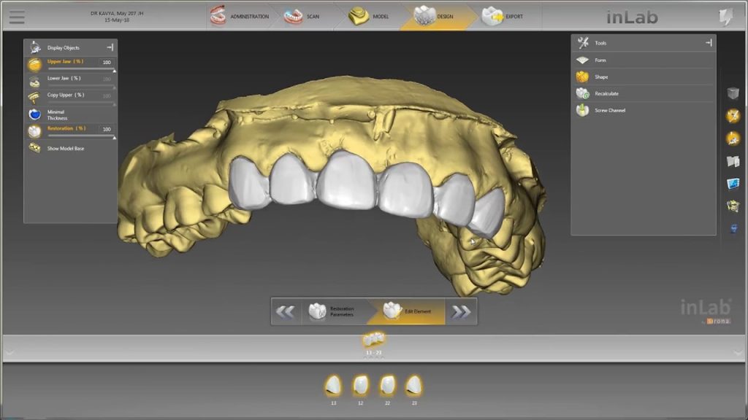Open the blue screen icon in right sidebar
Viewport: 748px width, 420px height.
(733, 184)
